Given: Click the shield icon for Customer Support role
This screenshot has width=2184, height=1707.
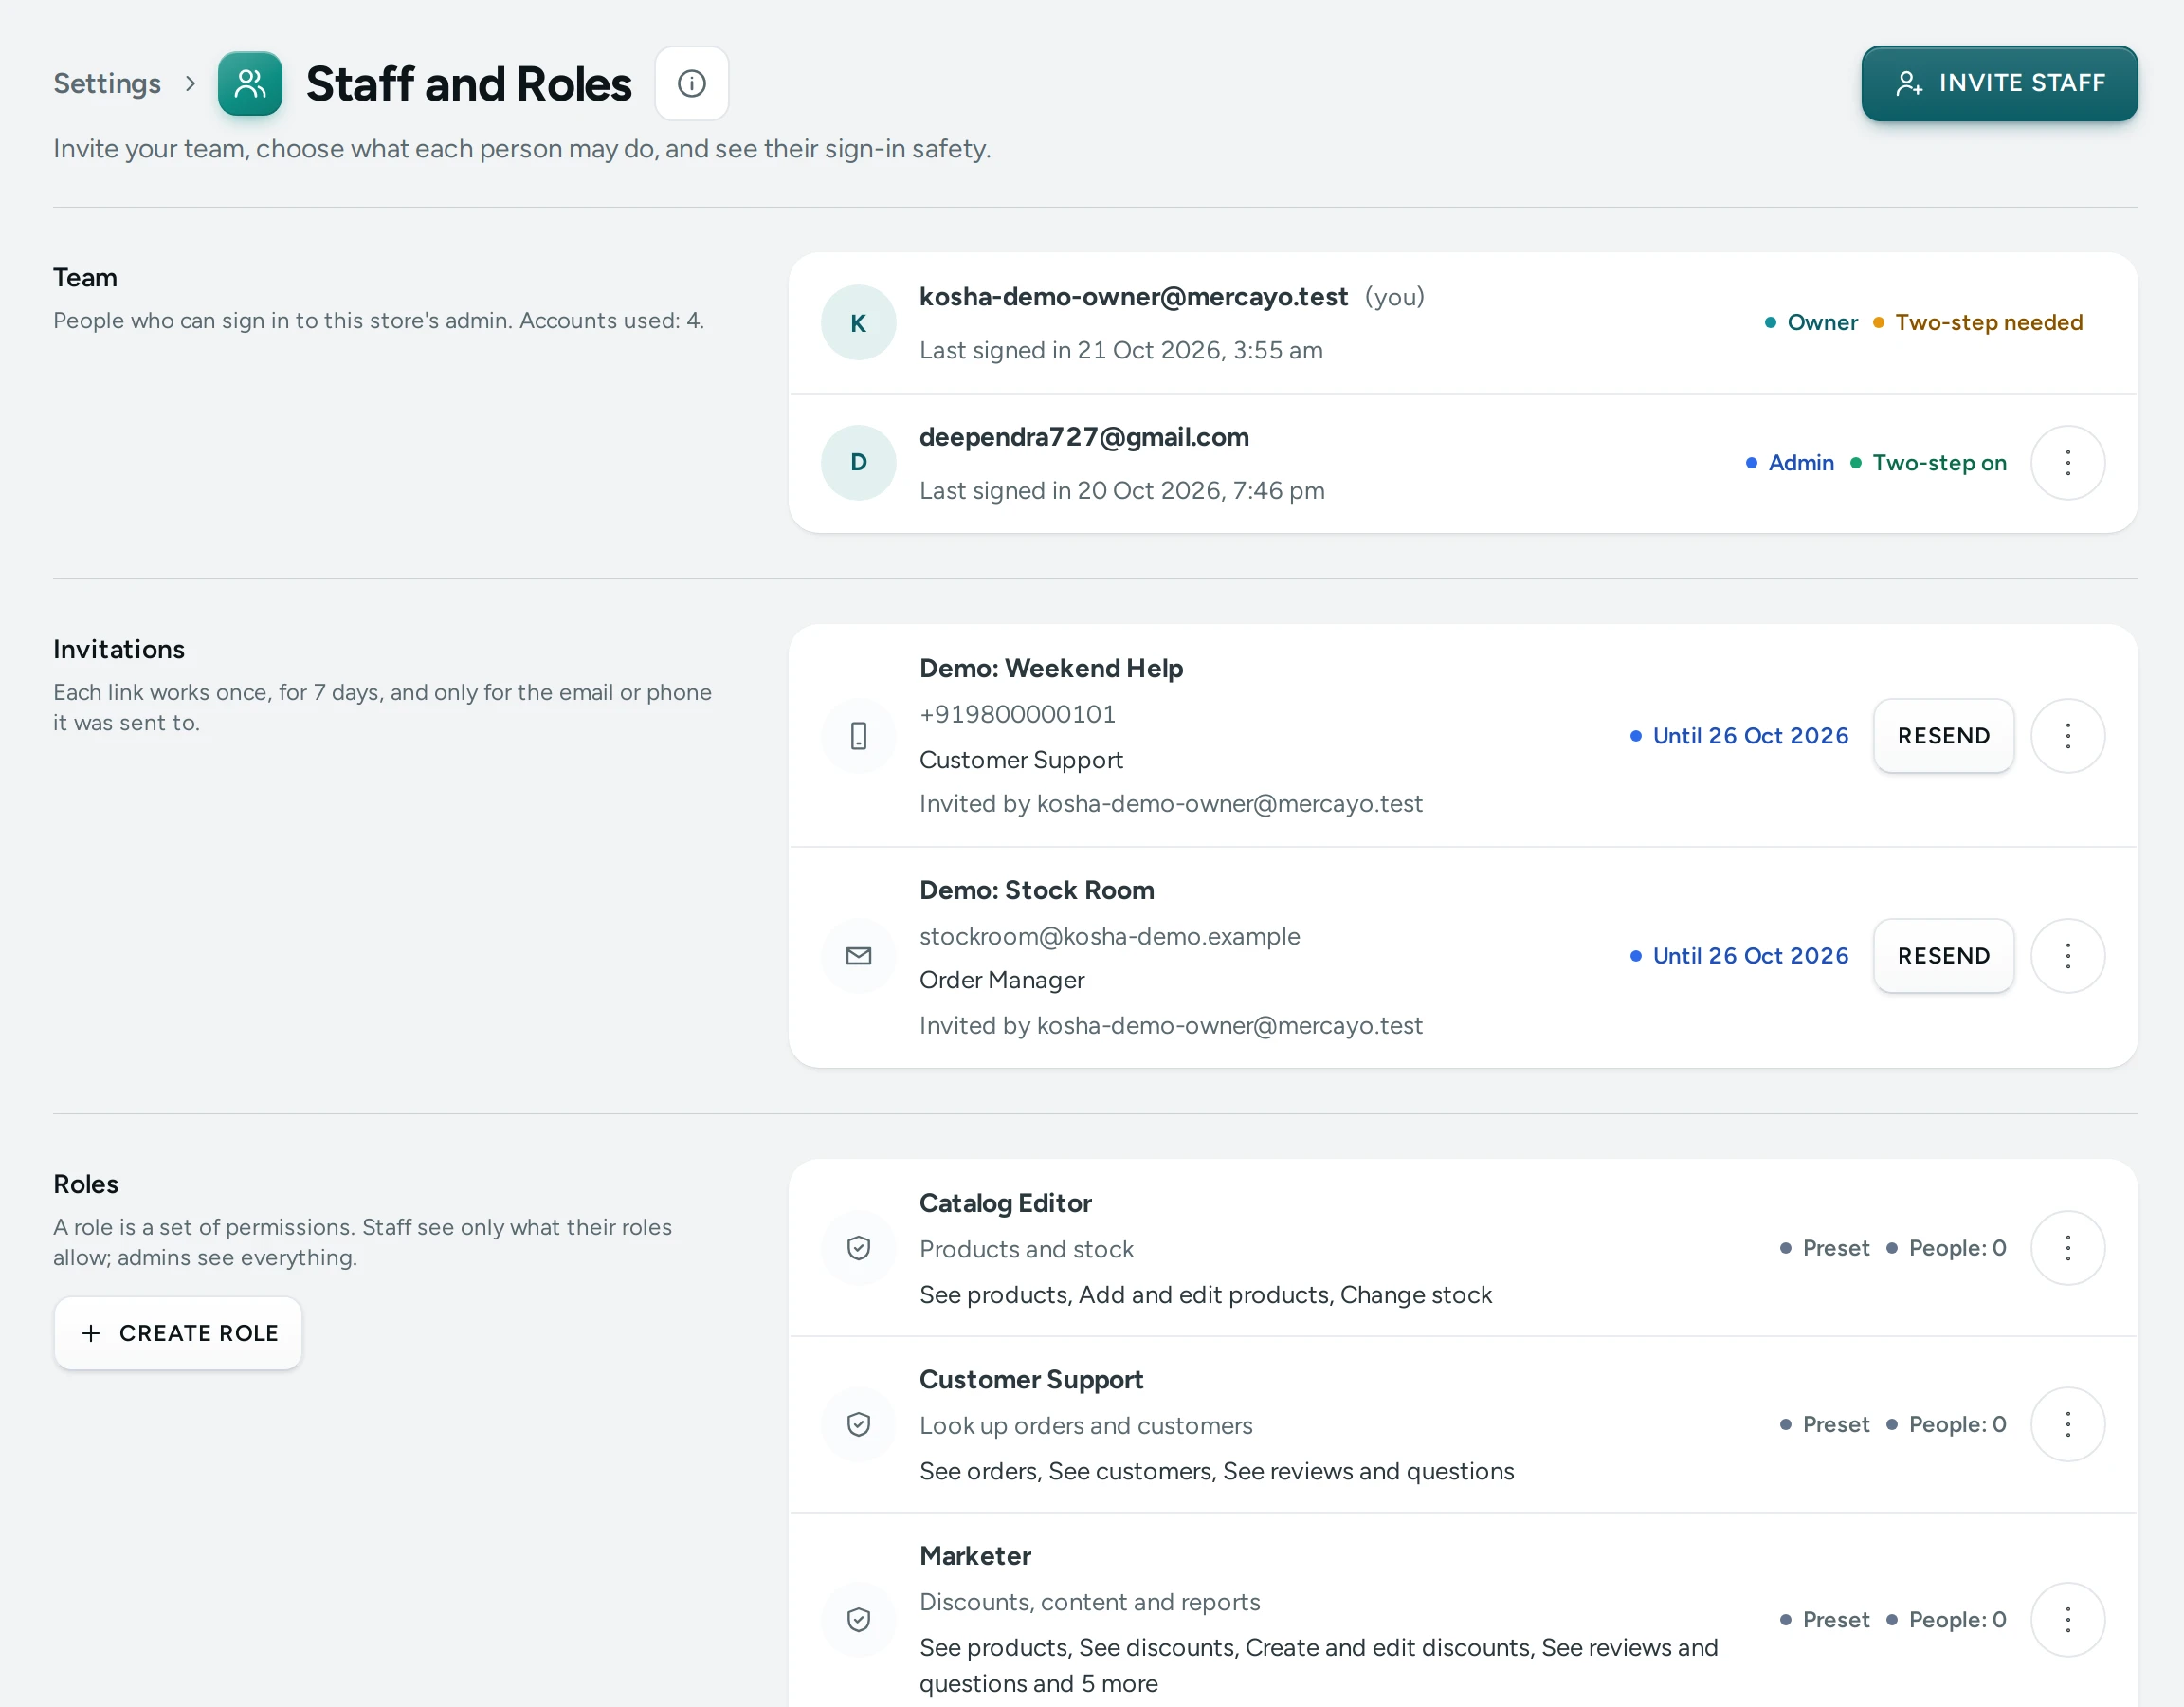Looking at the screenshot, I should 858,1423.
